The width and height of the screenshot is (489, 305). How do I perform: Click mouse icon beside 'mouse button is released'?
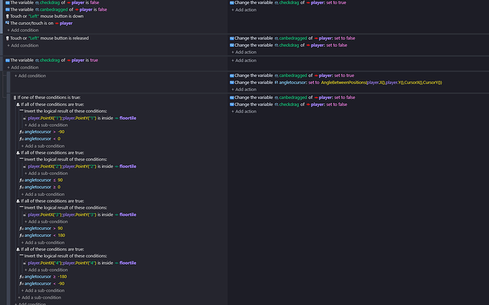[x=8, y=38]
